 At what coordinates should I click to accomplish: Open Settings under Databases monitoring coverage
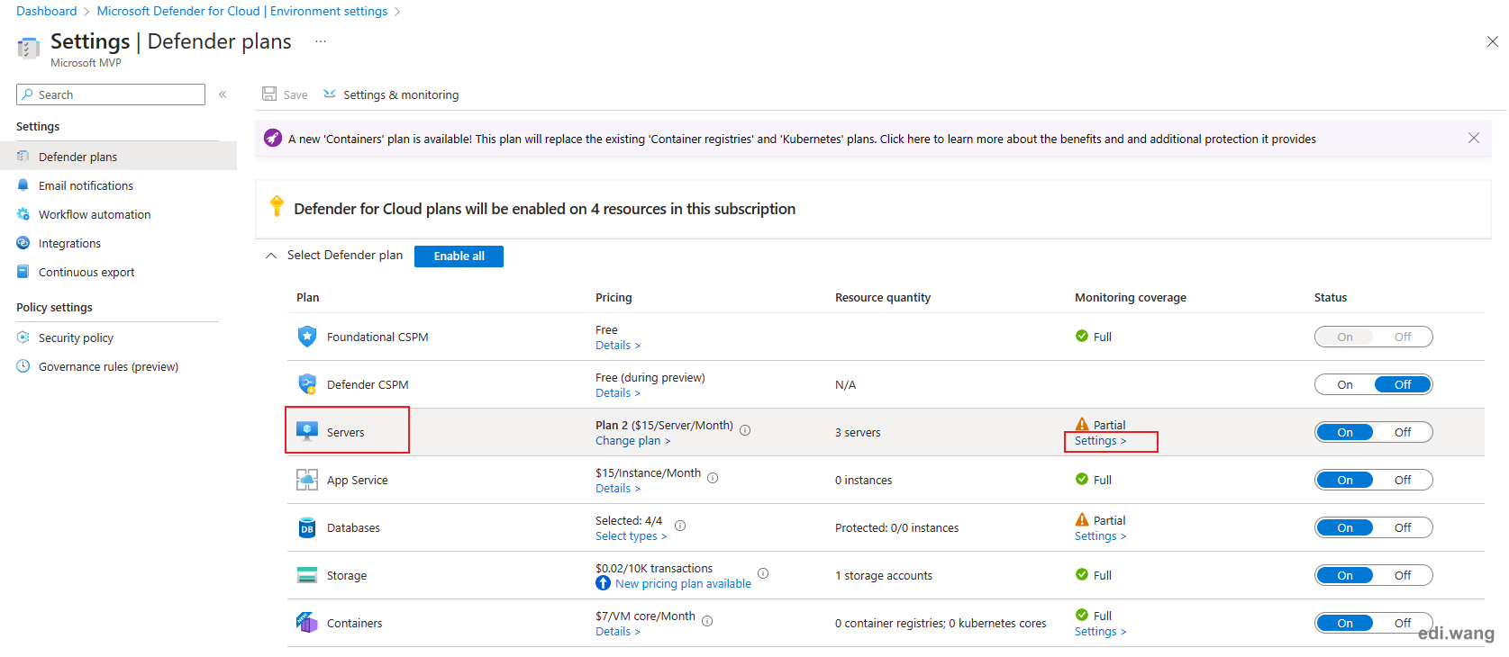click(1100, 536)
